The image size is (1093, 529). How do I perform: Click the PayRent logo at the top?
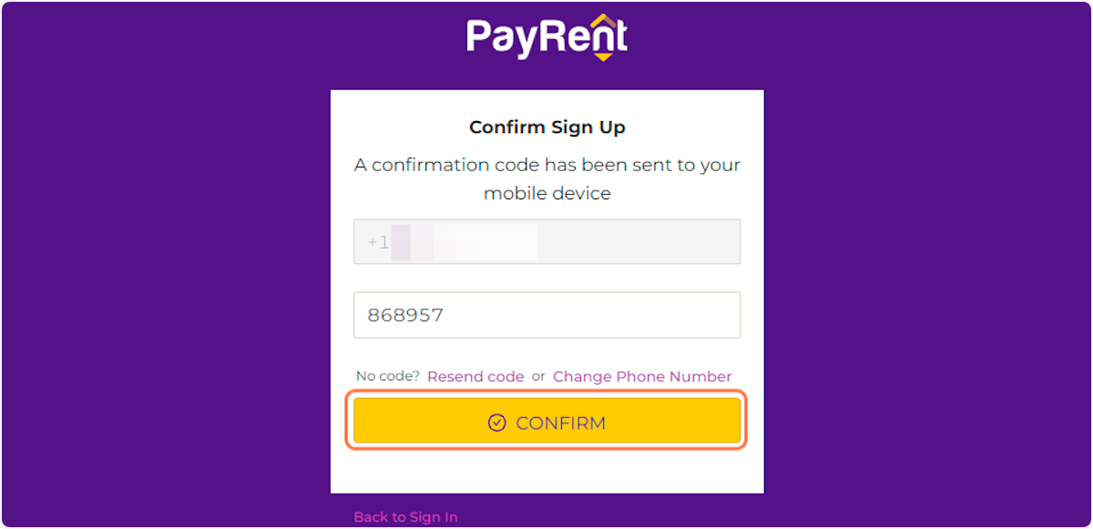tap(546, 36)
